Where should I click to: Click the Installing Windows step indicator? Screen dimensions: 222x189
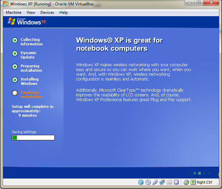(15, 80)
